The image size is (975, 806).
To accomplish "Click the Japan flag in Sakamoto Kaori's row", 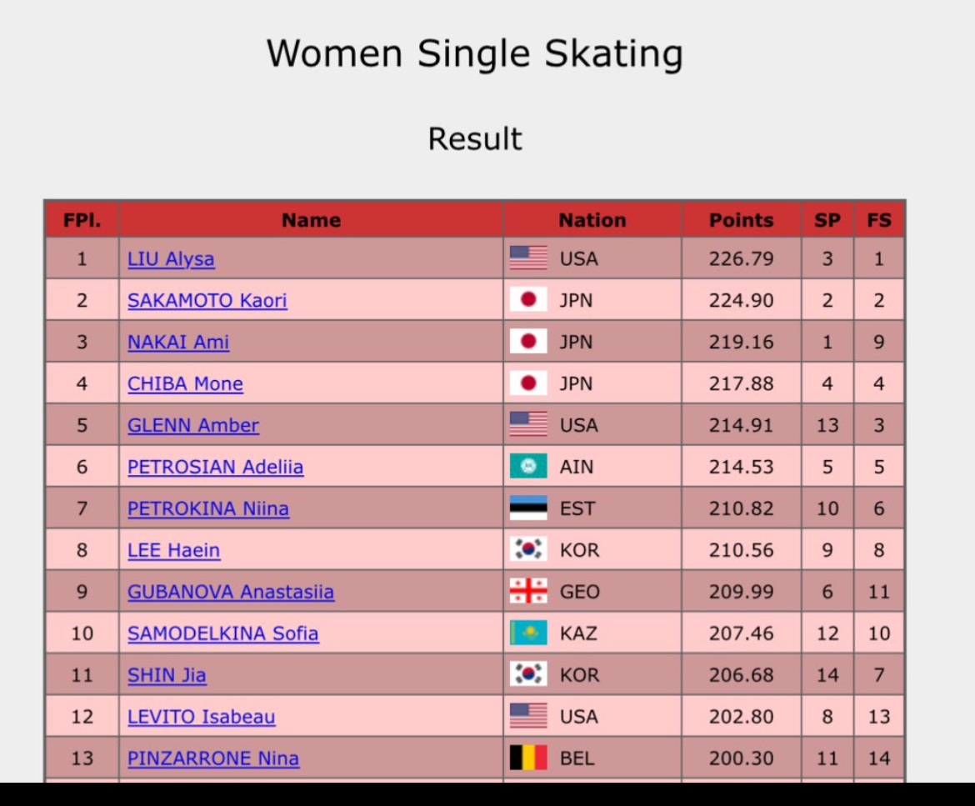I will [x=528, y=300].
